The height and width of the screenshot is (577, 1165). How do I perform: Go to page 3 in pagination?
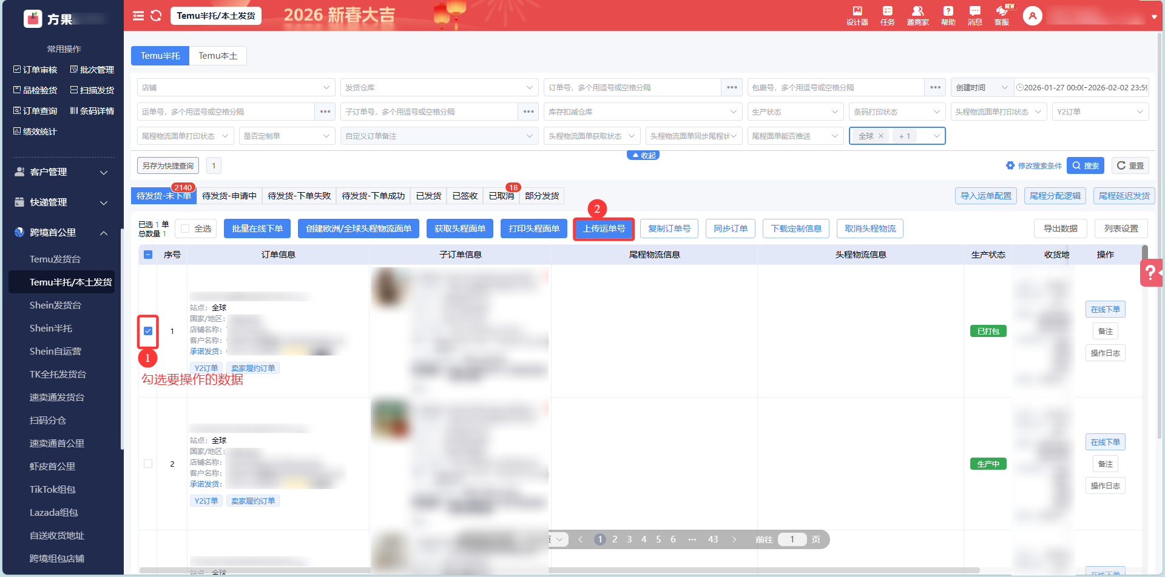tap(629, 539)
